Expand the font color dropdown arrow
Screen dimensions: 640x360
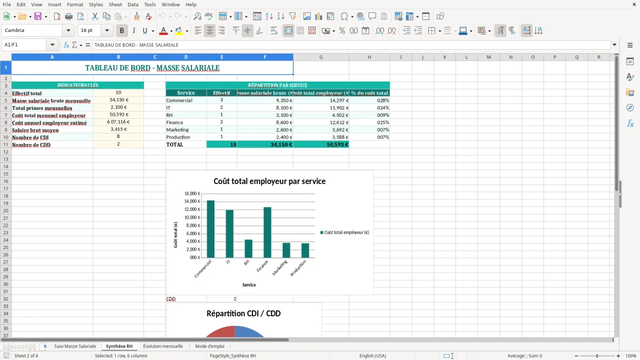[x=171, y=31]
